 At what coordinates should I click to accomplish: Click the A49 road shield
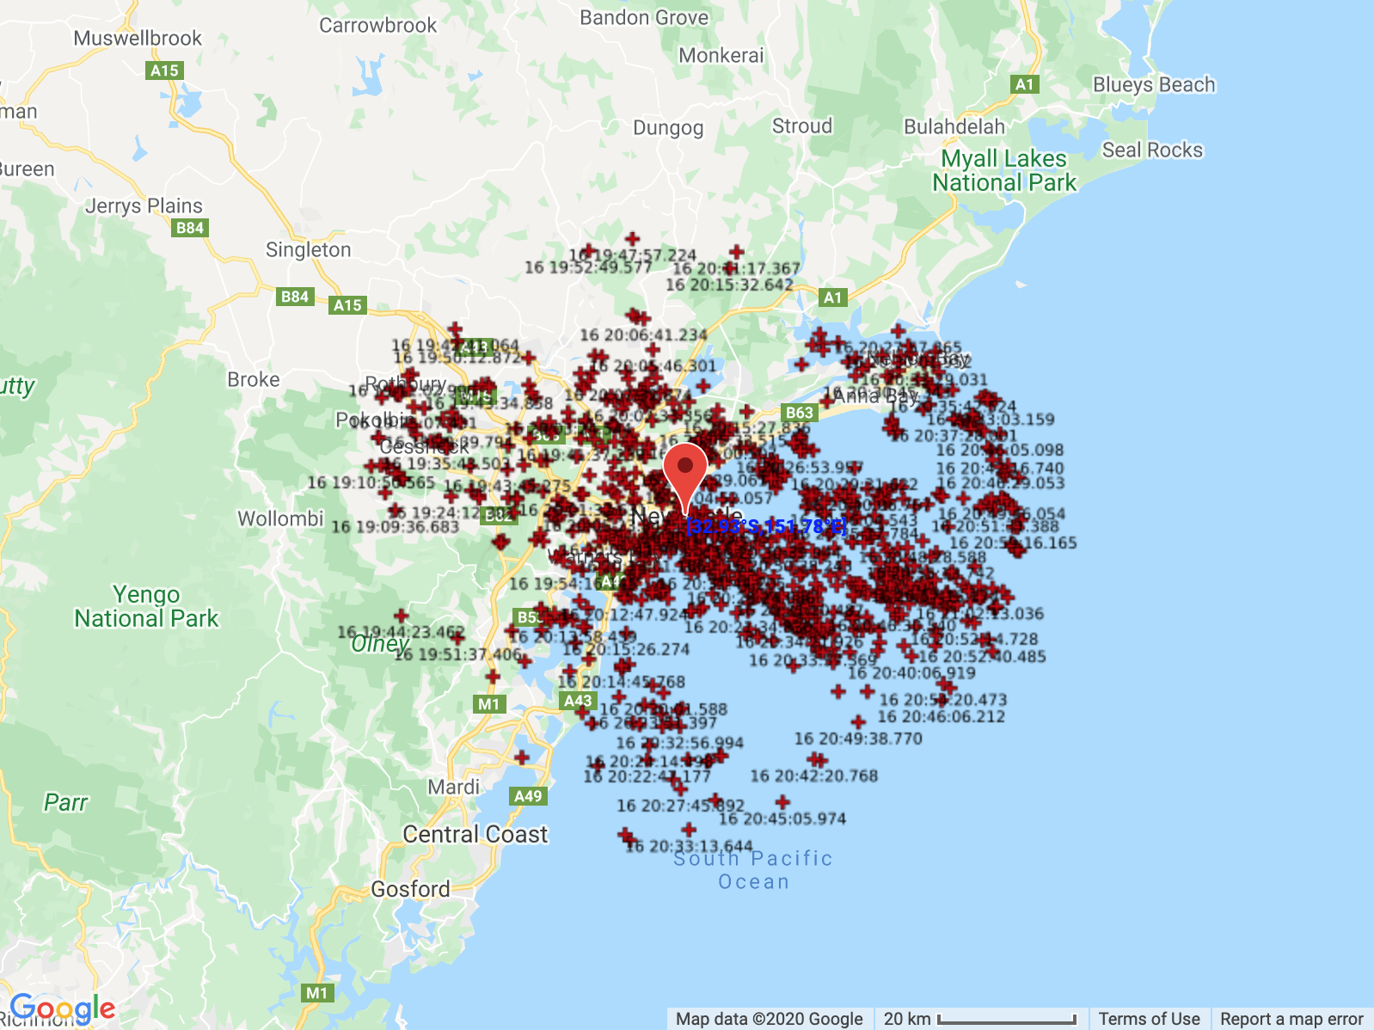(528, 796)
